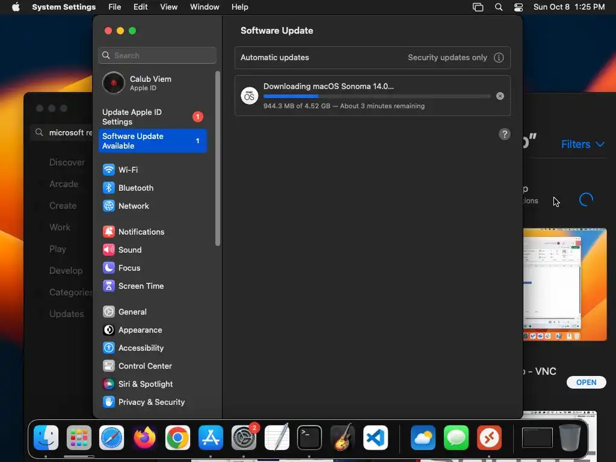616x462 pixels.
Task: Click OPEN button in App Store window
Action: tap(586, 382)
